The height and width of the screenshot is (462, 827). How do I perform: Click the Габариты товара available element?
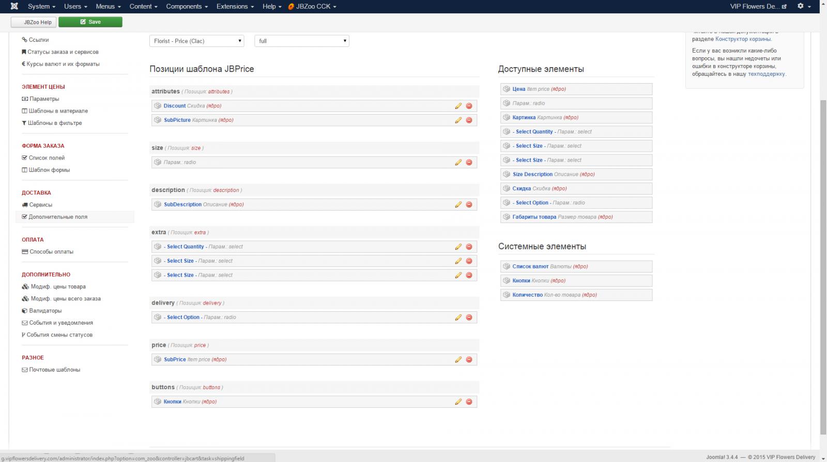(x=534, y=217)
